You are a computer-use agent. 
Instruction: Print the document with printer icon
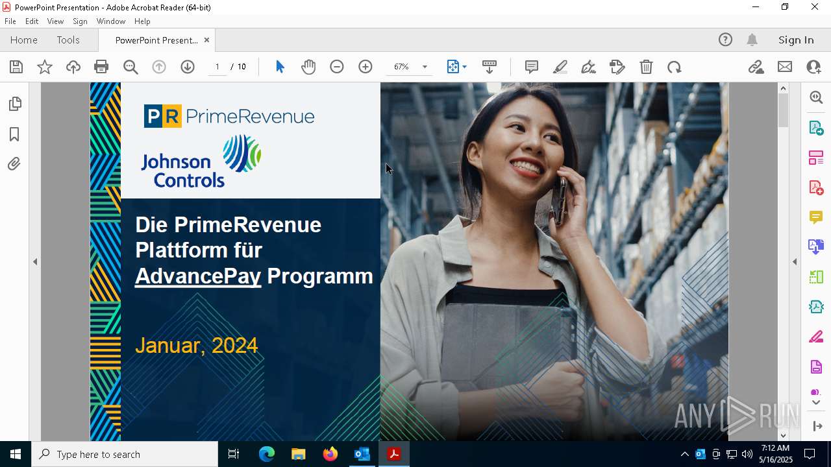(101, 67)
